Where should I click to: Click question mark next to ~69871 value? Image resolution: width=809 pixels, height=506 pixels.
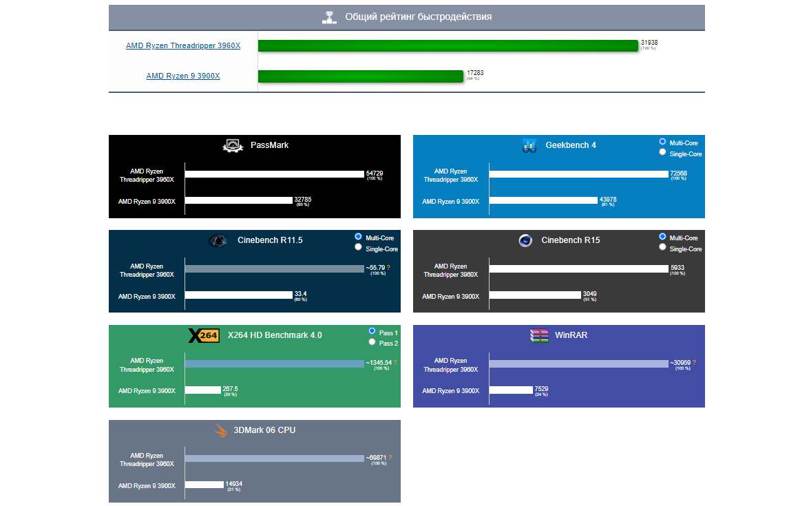click(x=390, y=458)
